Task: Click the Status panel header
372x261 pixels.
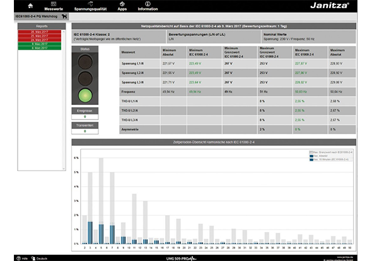Action: click(x=85, y=49)
